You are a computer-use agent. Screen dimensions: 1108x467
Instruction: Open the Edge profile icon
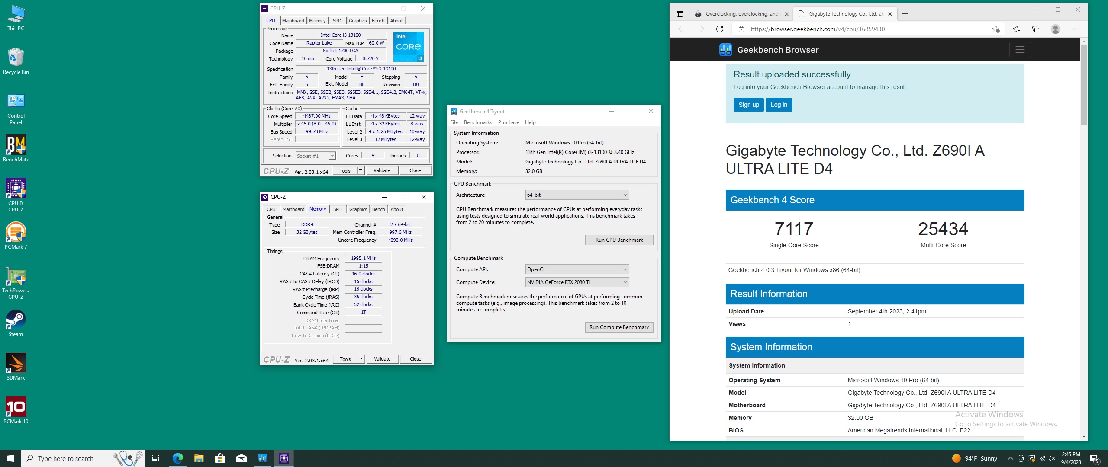1056,29
